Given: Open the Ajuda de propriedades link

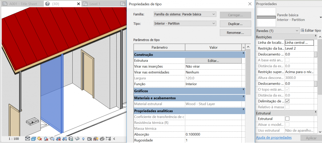Looking at the screenshot, I should pos(274,138).
